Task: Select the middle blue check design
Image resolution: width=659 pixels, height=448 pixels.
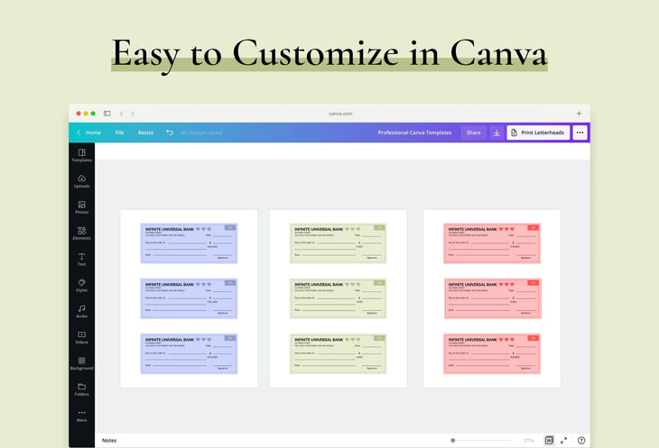Action: (x=189, y=298)
